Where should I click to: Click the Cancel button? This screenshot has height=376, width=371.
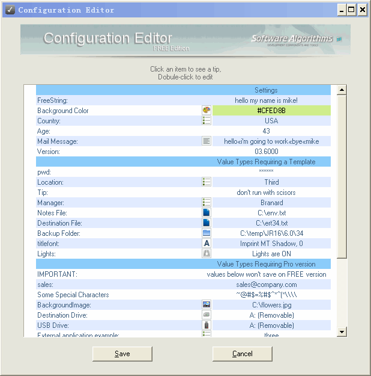pyautogui.click(x=243, y=354)
